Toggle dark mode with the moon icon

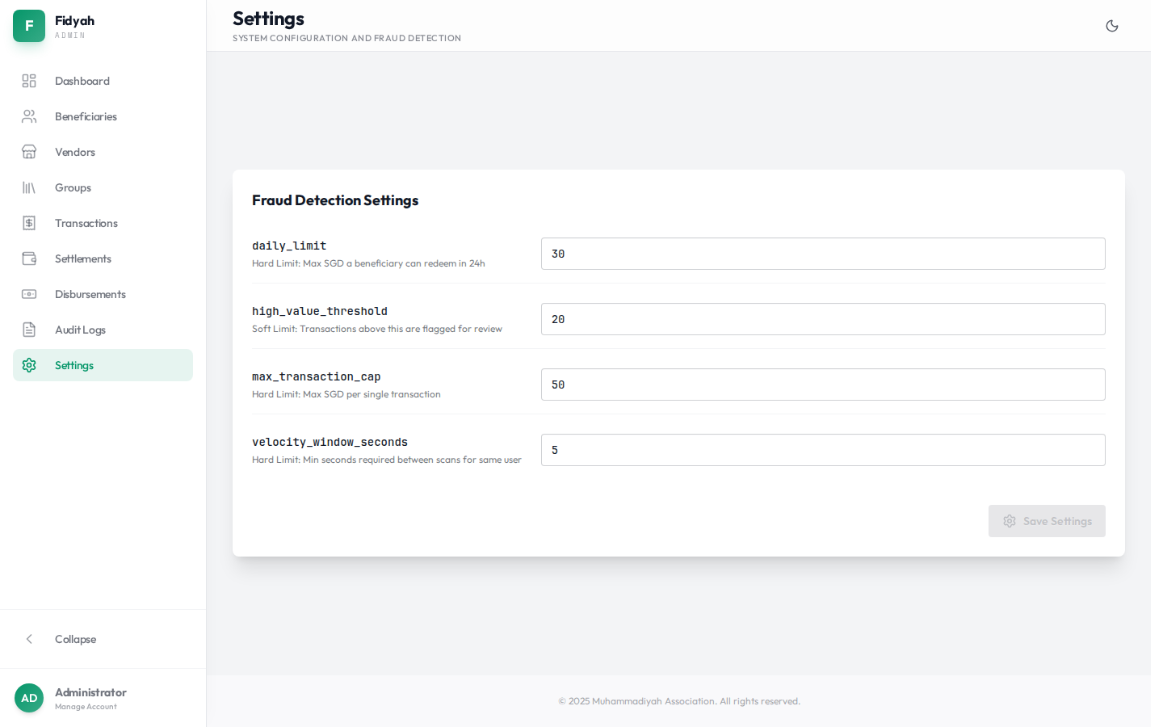tap(1112, 25)
